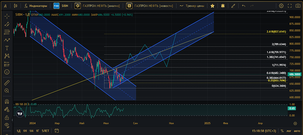This screenshot has width=303, height=135.
Task: Open the Индикаторы indicators dialog
Action: [35, 6]
